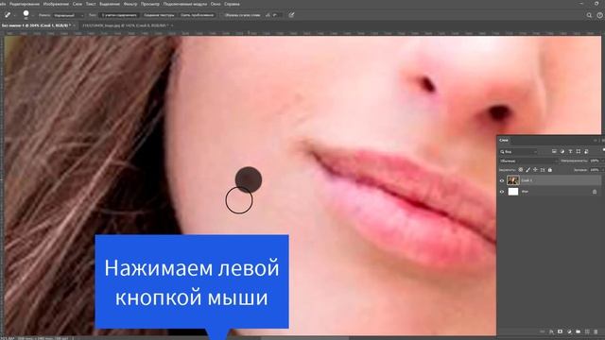Hide Фон layer via eye icon
605x340 pixels.
(x=502, y=192)
